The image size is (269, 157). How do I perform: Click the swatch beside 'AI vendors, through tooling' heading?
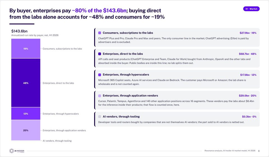coord(99,117)
